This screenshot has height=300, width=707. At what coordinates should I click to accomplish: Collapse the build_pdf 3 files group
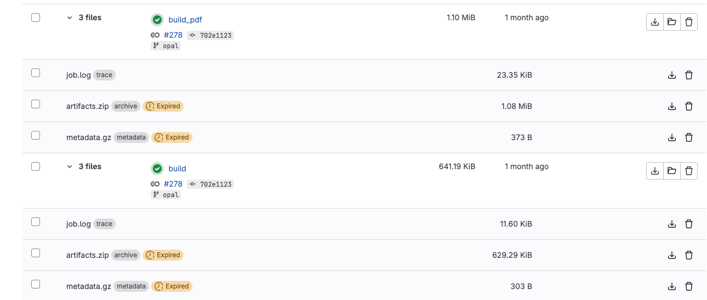[x=70, y=18]
